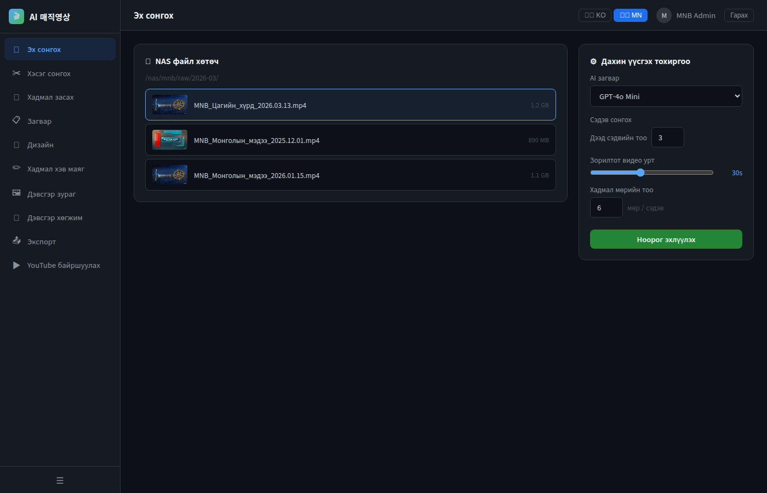
Task: Click the icon beside Хадмал хэв маяг
Action: pos(16,168)
